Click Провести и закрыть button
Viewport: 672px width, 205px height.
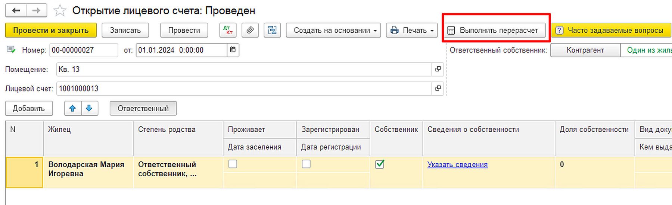coord(51,30)
